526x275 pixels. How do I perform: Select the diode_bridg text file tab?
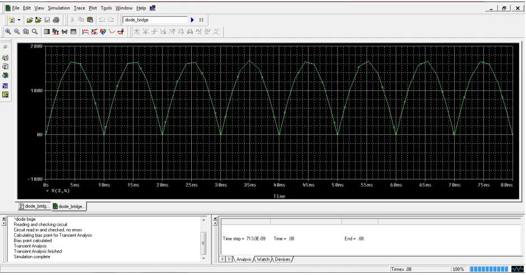pos(34,206)
